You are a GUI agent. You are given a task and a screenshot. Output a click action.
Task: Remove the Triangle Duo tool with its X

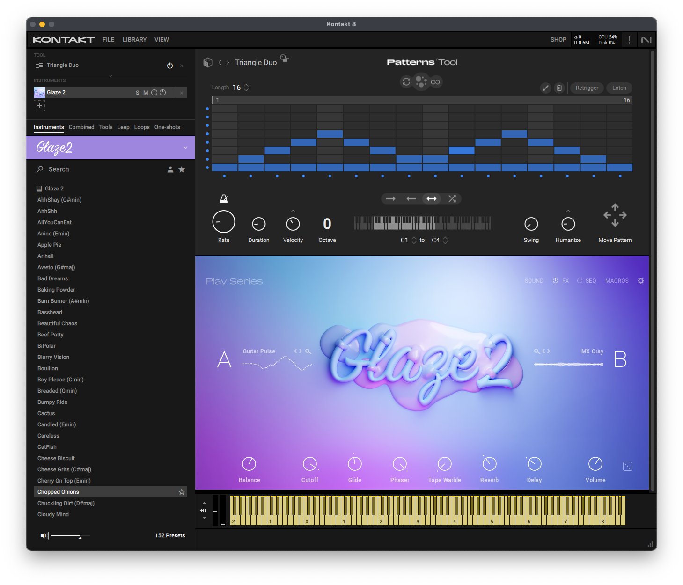coord(182,66)
